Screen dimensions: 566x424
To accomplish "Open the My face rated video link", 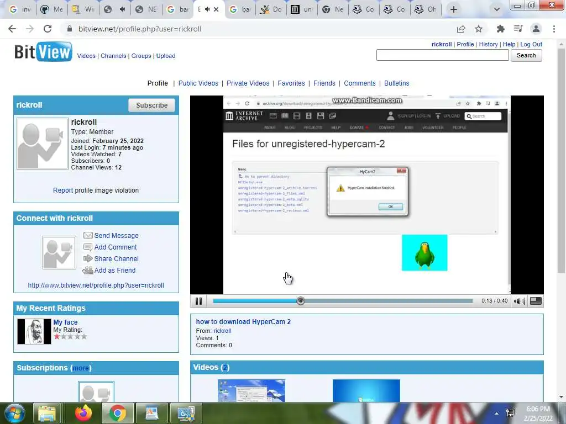I will click(65, 322).
